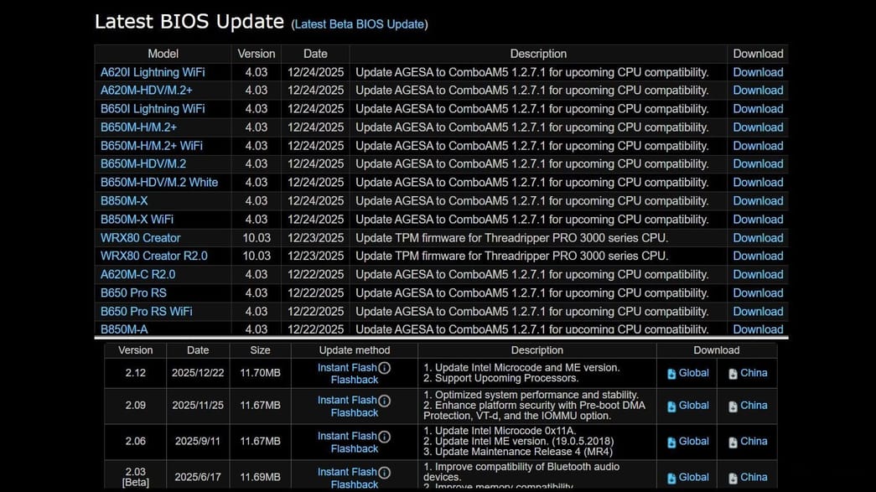The height and width of the screenshot is (492, 876).
Task: Open the WRX80 Creator model link
Action: pyautogui.click(x=139, y=237)
